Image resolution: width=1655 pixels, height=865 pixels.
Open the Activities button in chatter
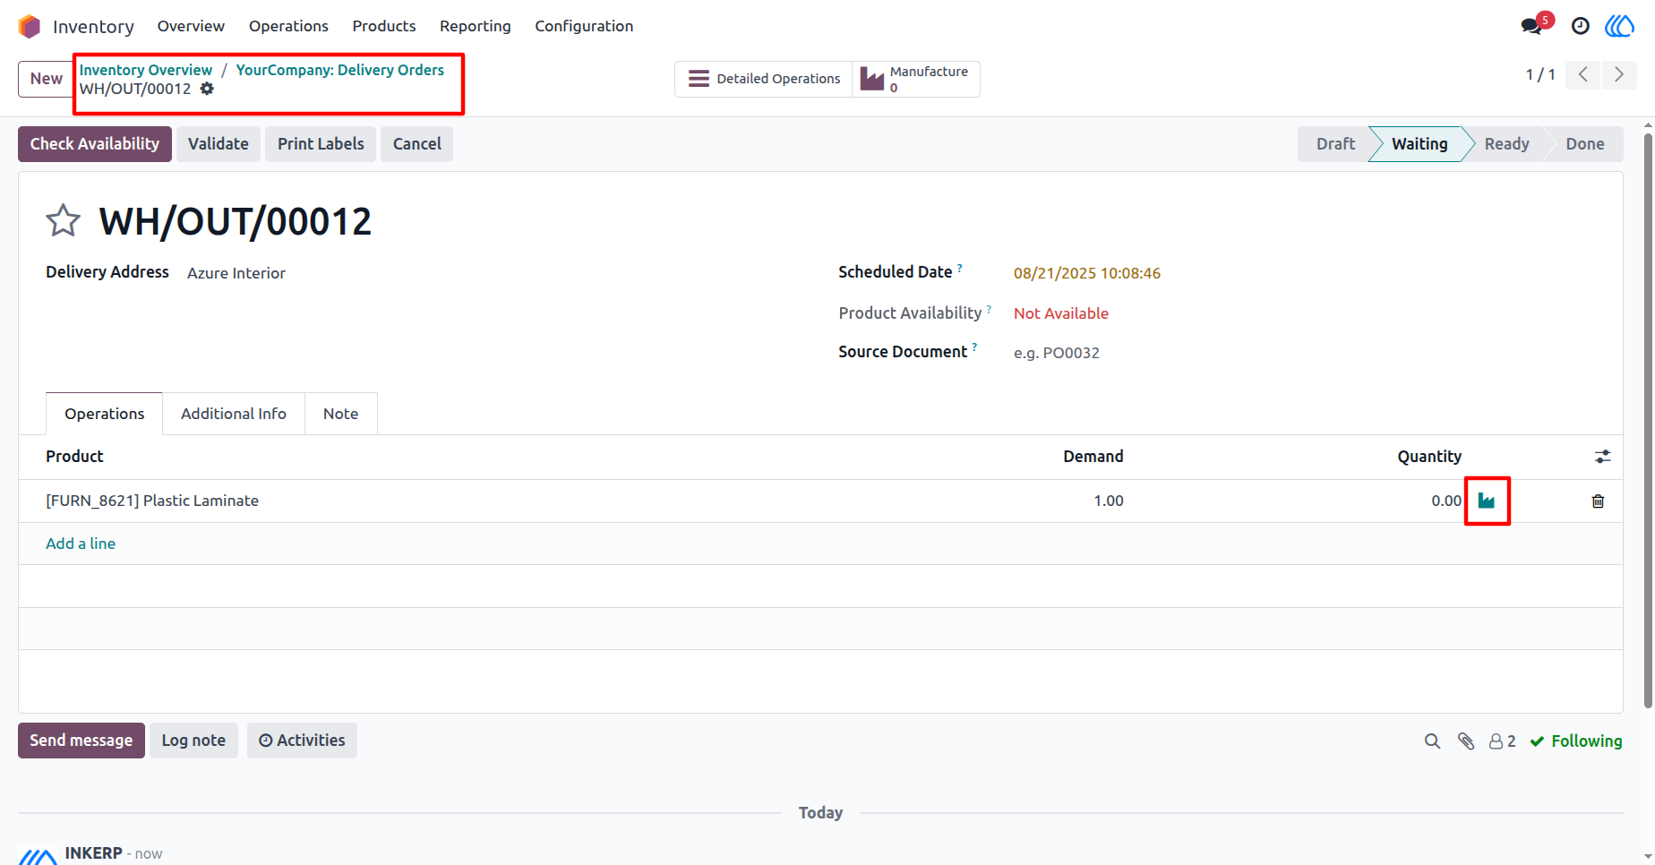coord(302,741)
